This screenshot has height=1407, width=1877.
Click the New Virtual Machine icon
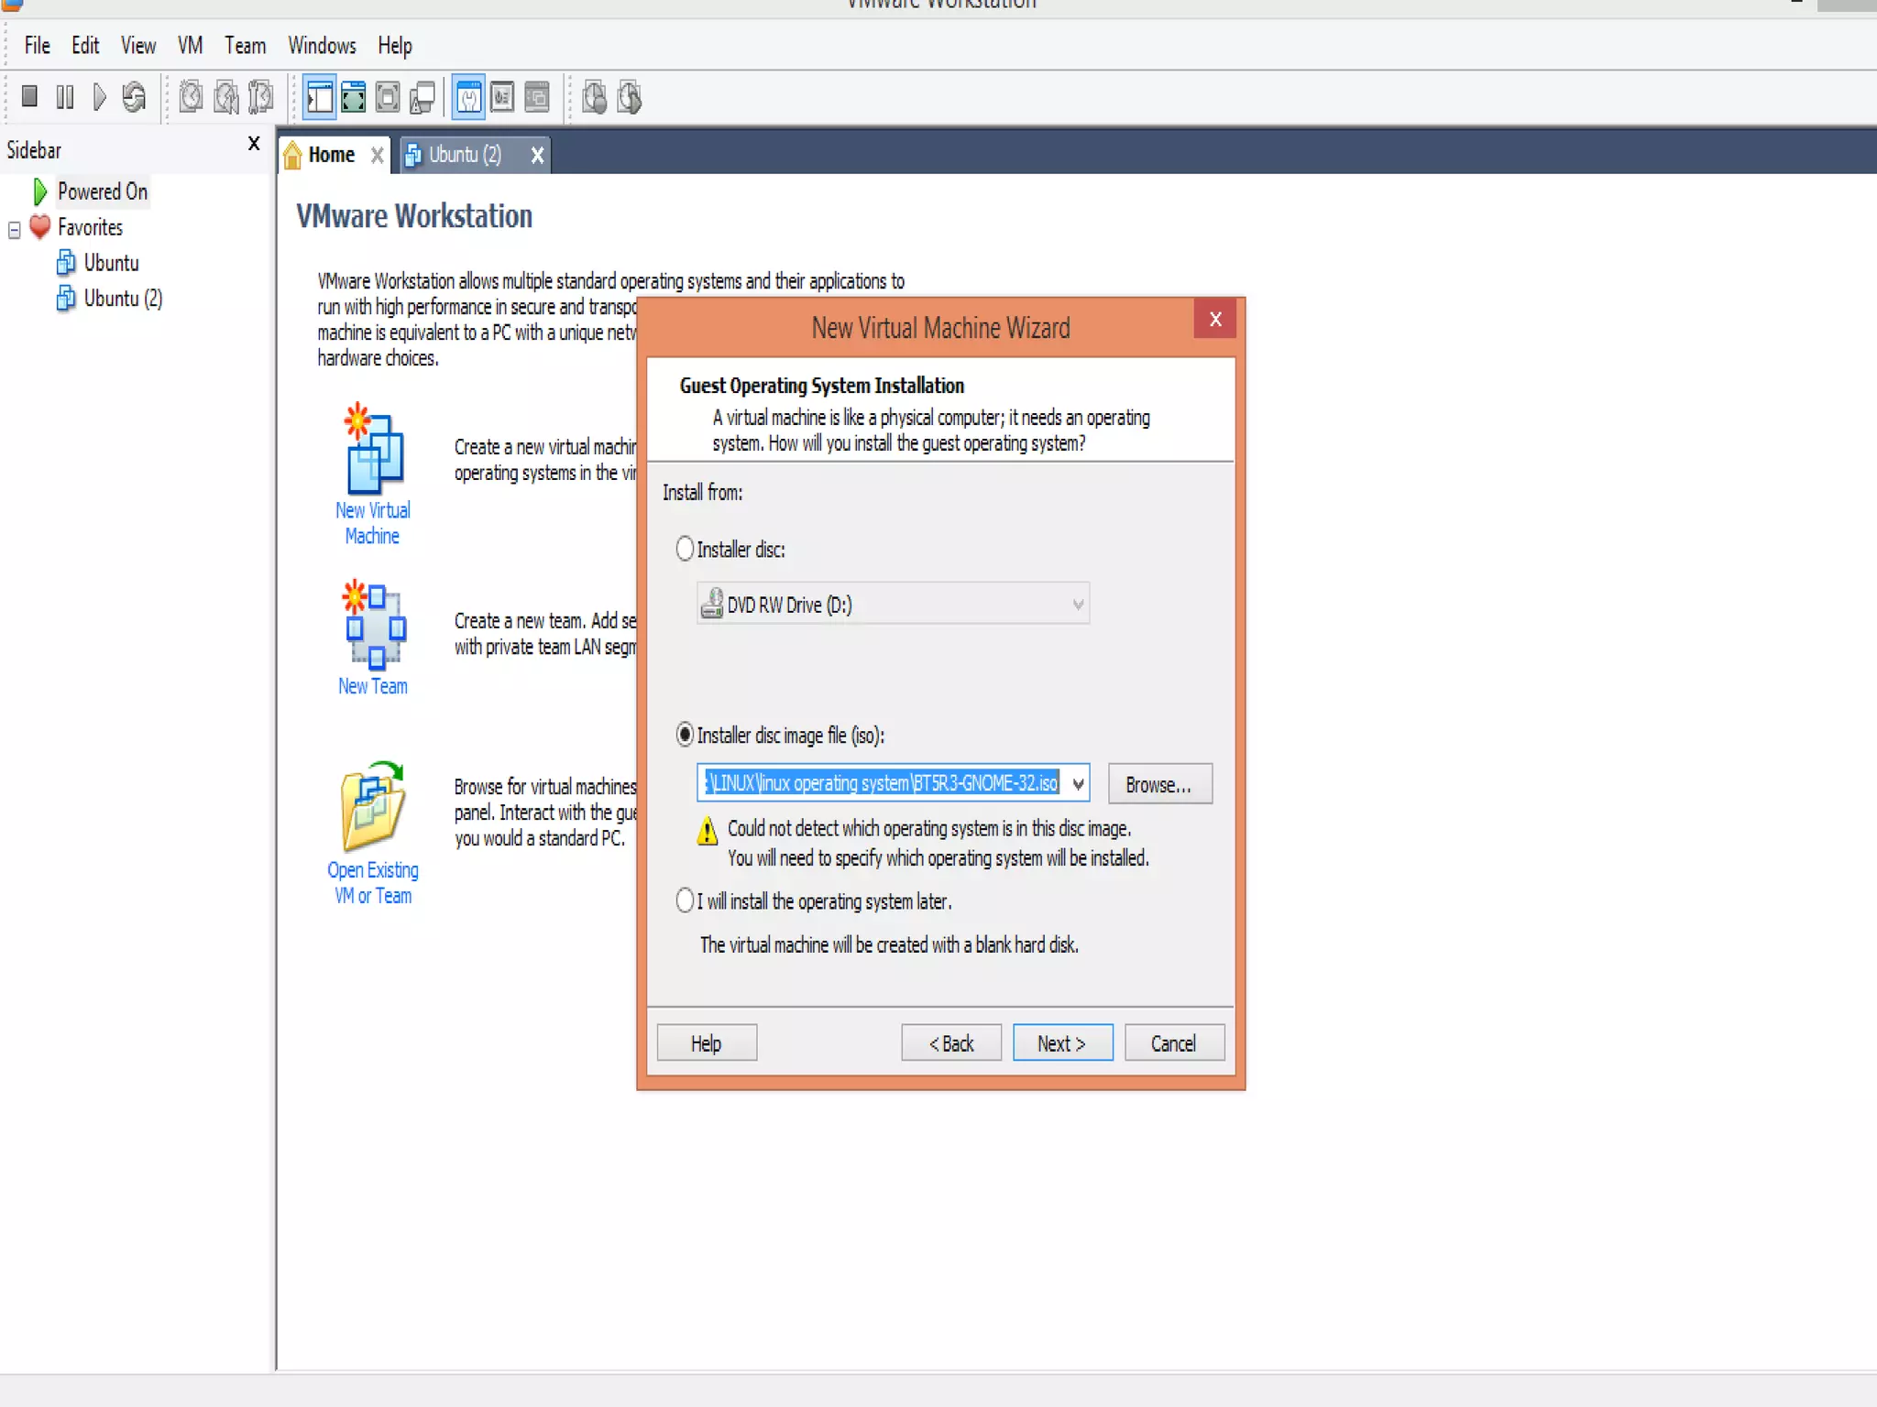point(374,453)
